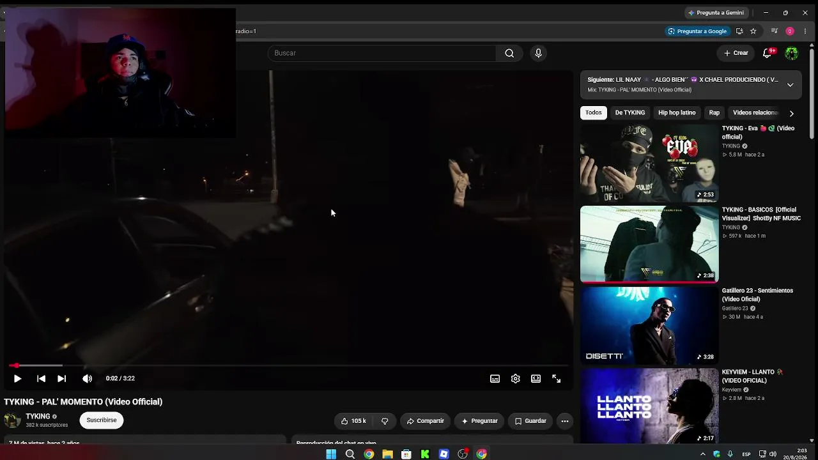Click the Preguntar button under the video
The height and width of the screenshot is (460, 818).
point(479,422)
